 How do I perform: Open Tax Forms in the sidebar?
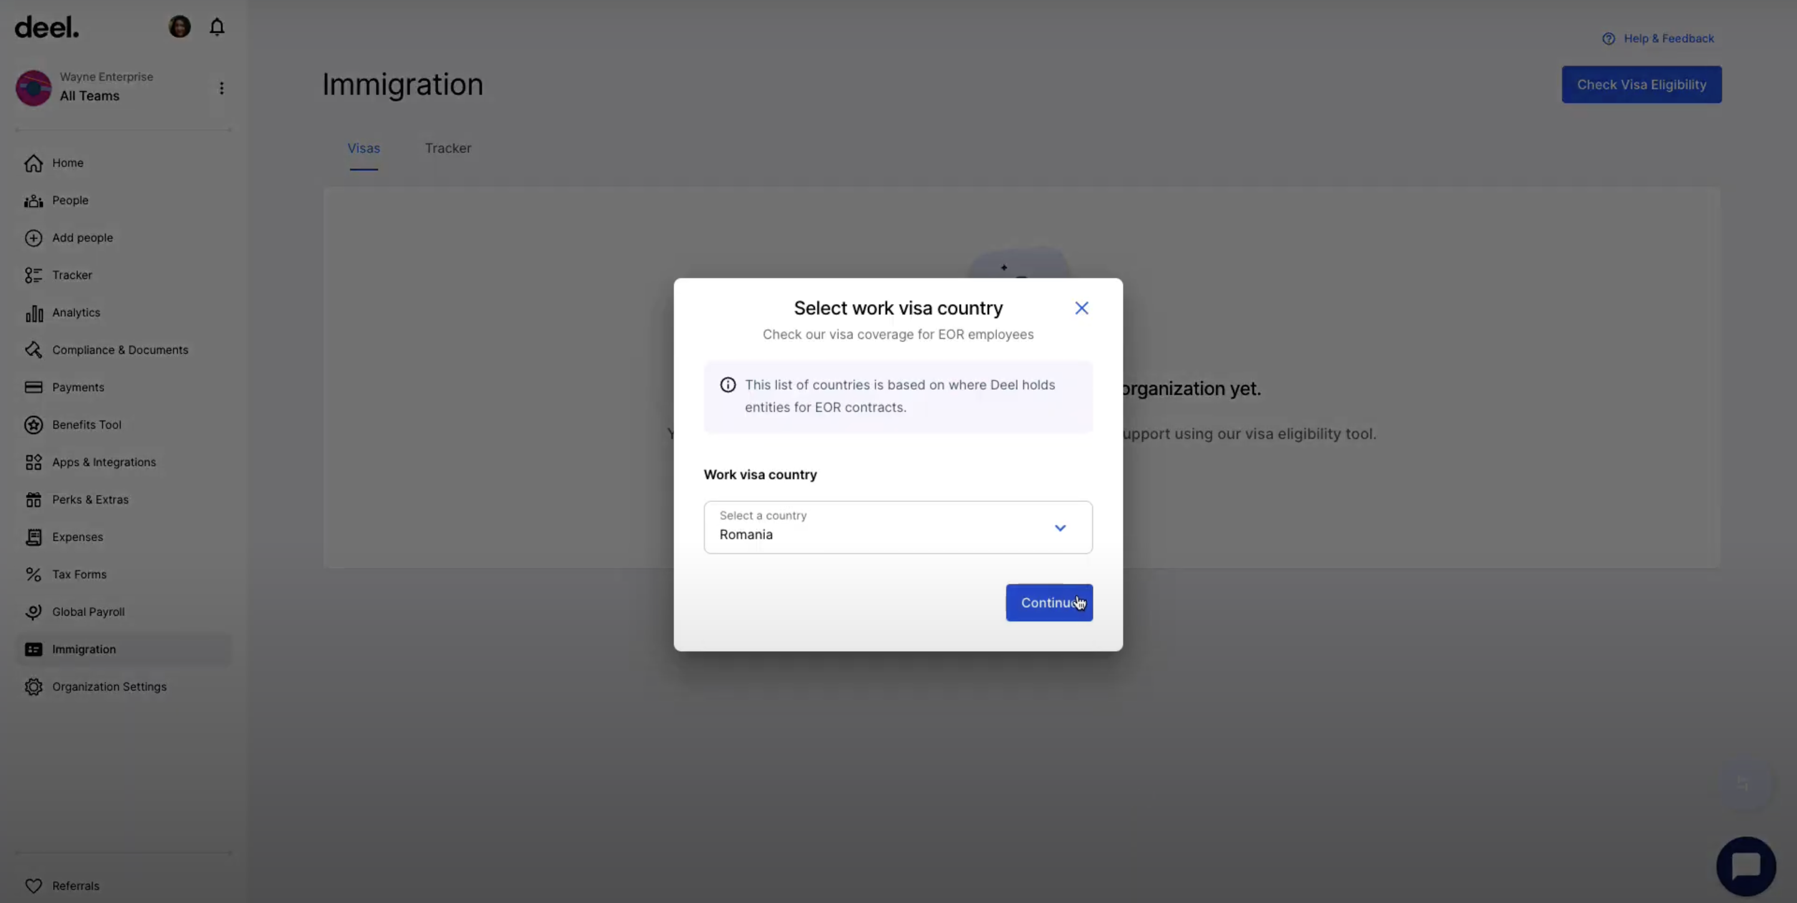[124, 574]
